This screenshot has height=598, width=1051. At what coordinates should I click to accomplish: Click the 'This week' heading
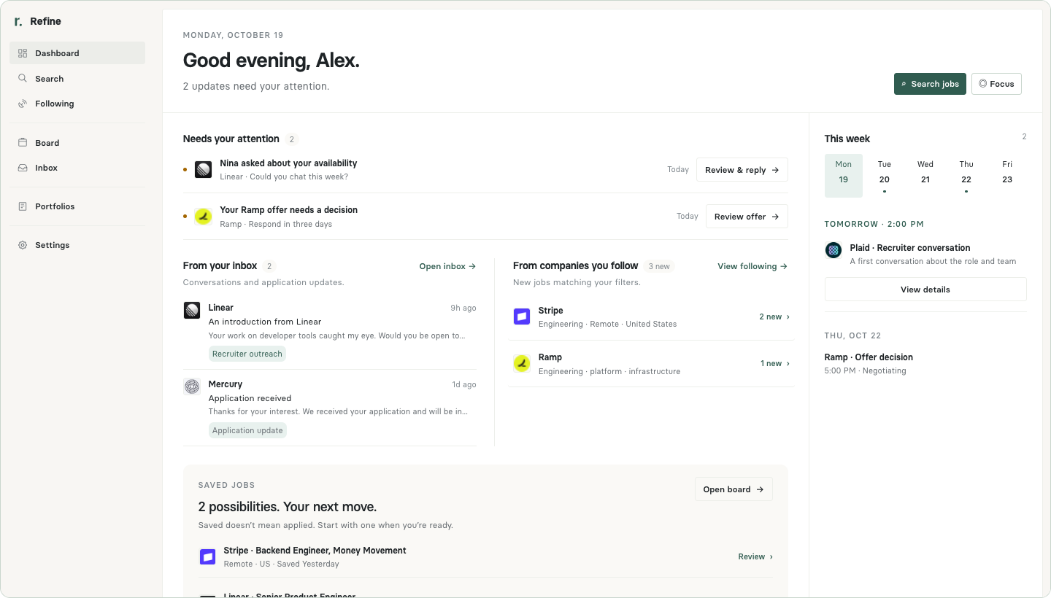click(847, 139)
